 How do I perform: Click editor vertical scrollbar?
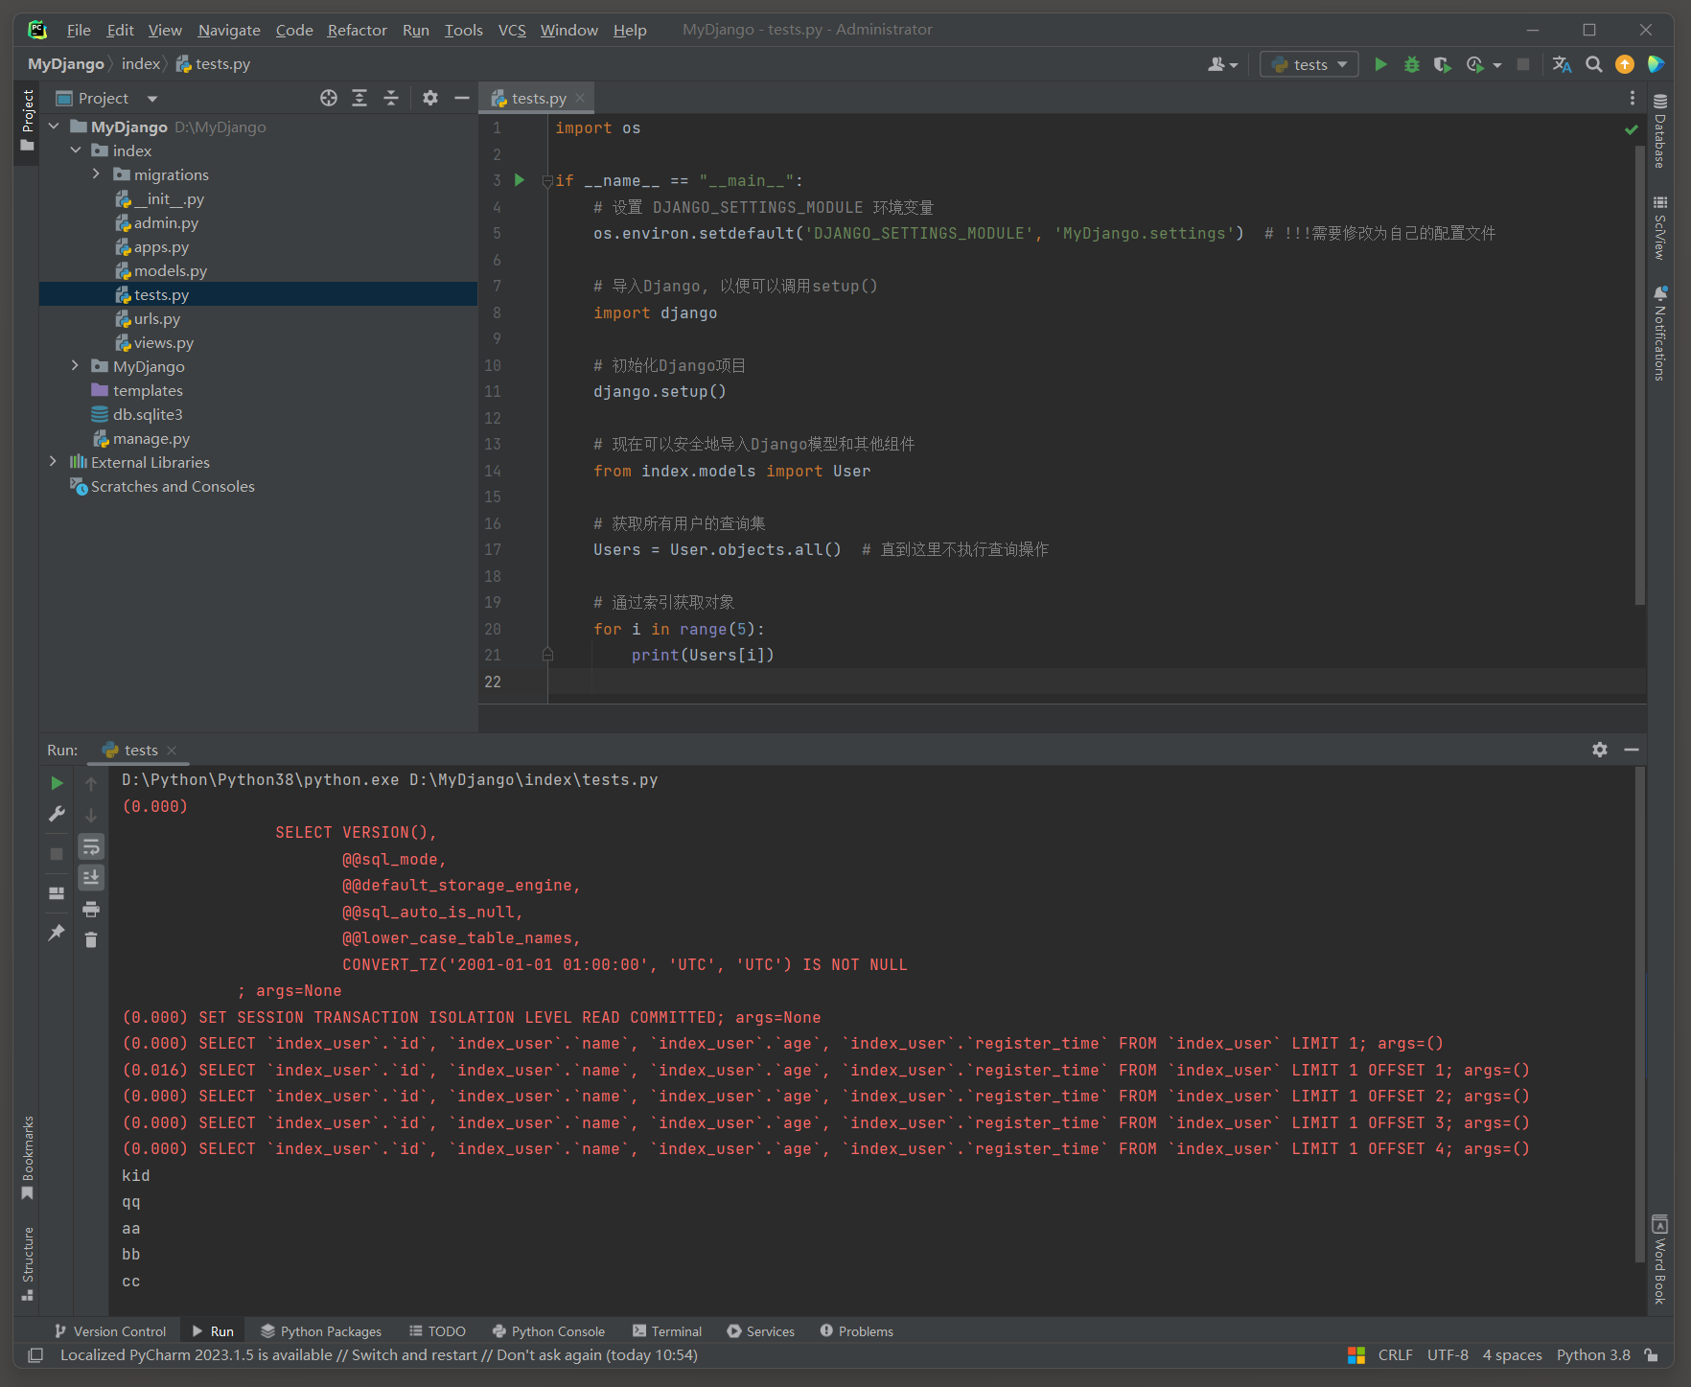[x=1640, y=374]
